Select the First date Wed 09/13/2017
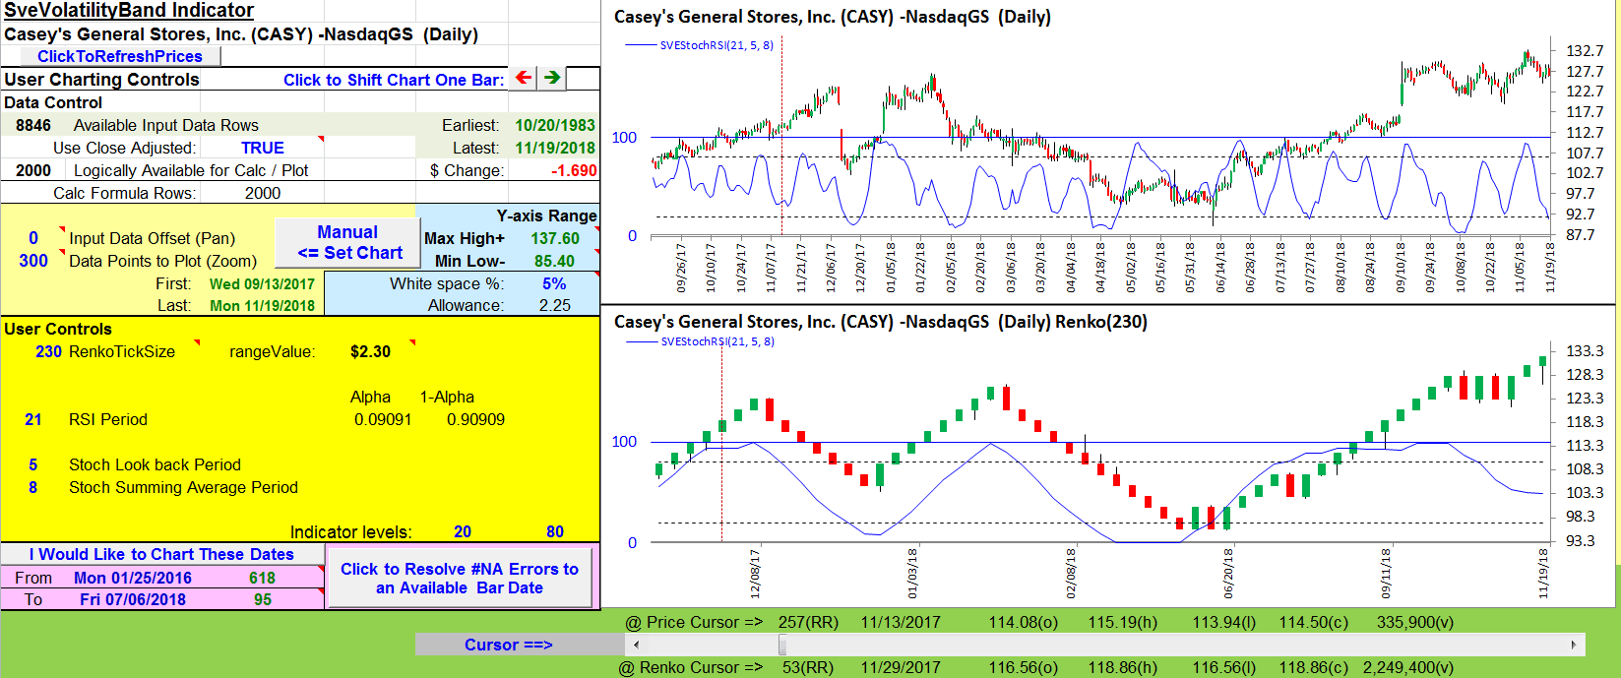Viewport: 1621px width, 678px height. click(x=262, y=283)
